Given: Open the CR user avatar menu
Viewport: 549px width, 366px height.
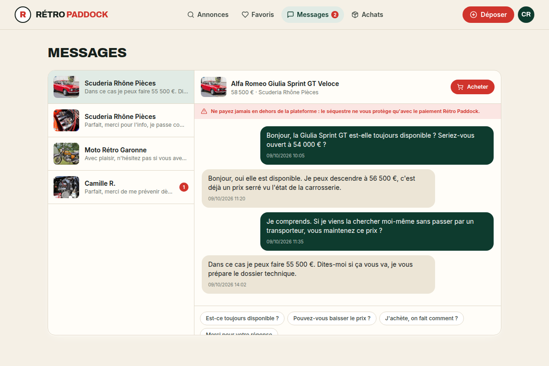Looking at the screenshot, I should tap(526, 15).
